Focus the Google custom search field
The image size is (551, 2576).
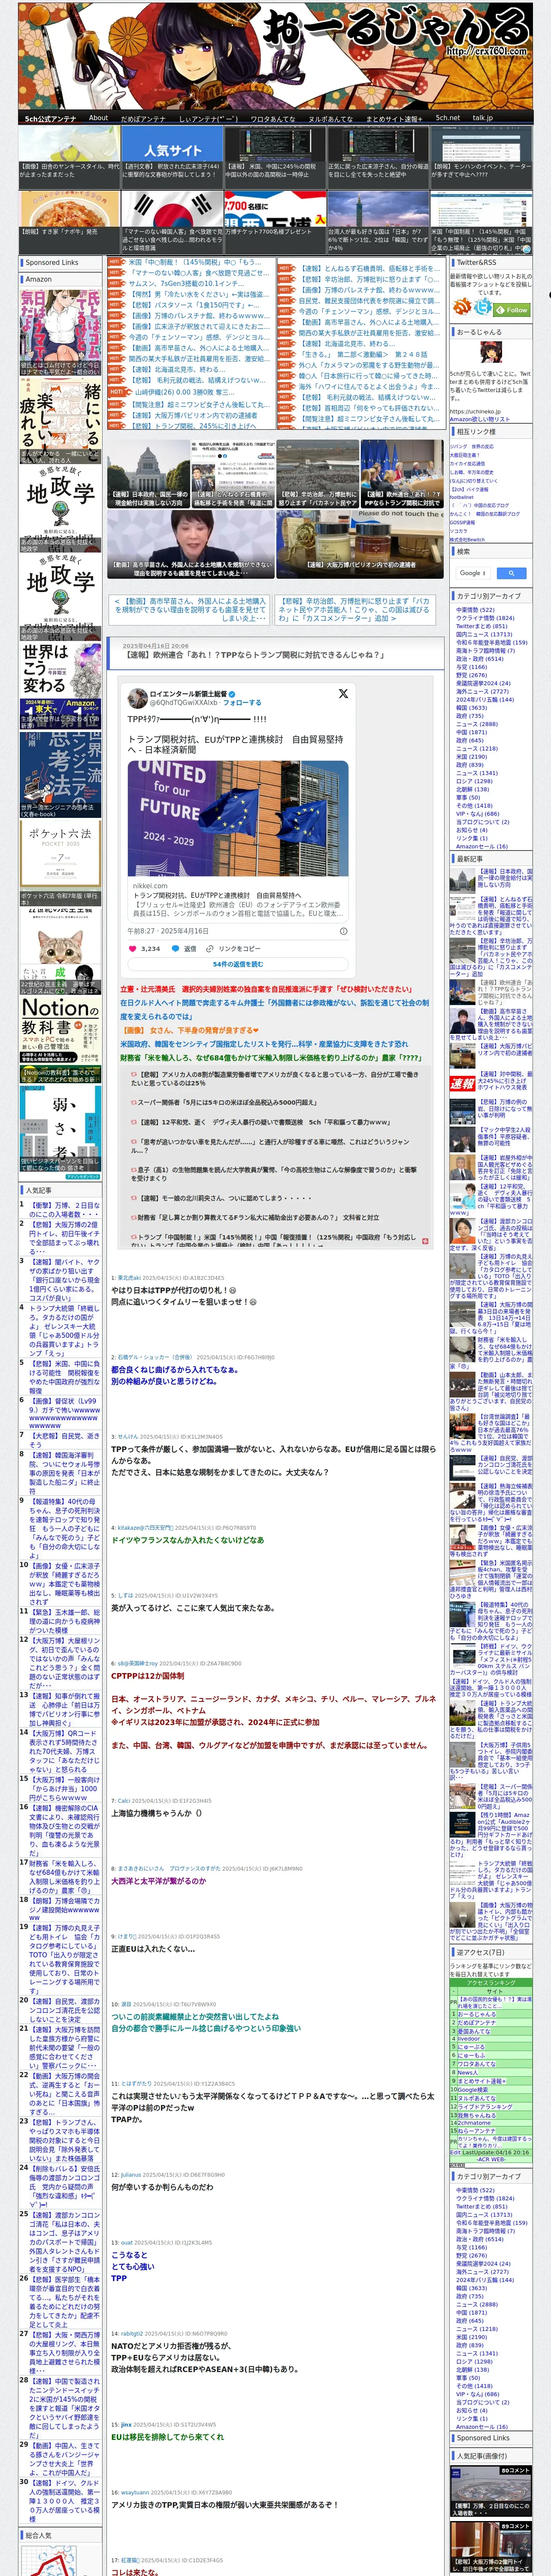(x=473, y=573)
